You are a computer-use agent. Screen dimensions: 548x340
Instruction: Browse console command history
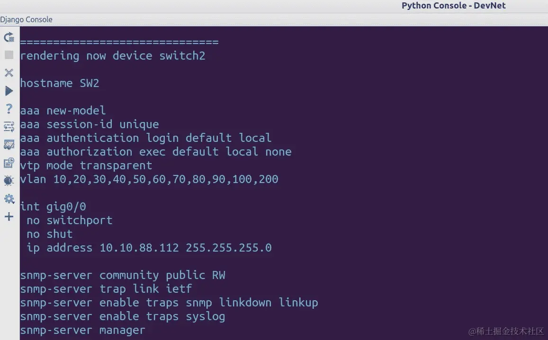click(x=9, y=163)
